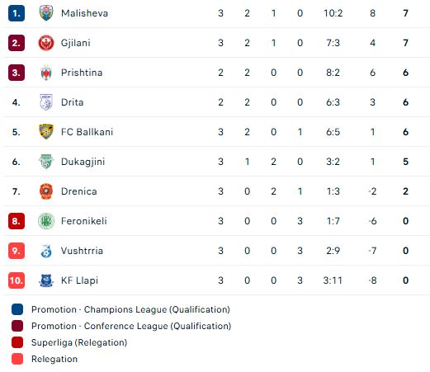Screen dimensions: 430x372
Task: Click the Gjilani club crest icon
Action: [x=46, y=43]
